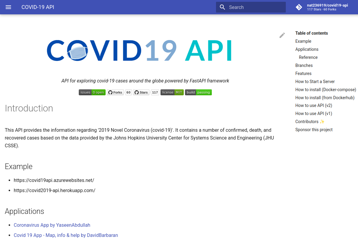Jump to Branches in table of contents
Viewport: 358px width, 239px height.
point(304,65)
